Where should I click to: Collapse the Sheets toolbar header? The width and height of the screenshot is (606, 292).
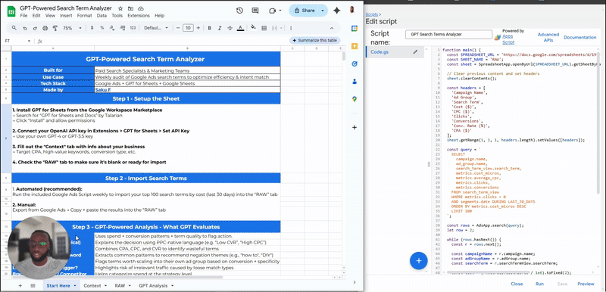point(332,28)
